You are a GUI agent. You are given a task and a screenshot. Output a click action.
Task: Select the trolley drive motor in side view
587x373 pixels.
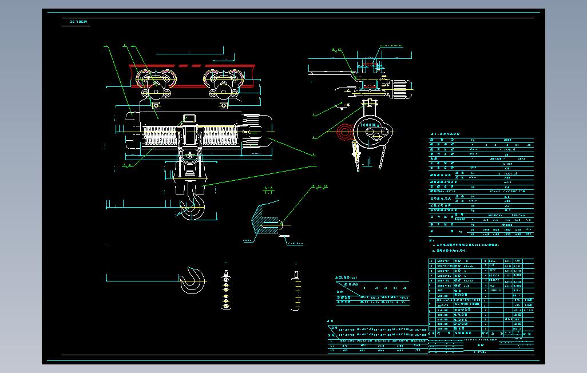[401, 89]
